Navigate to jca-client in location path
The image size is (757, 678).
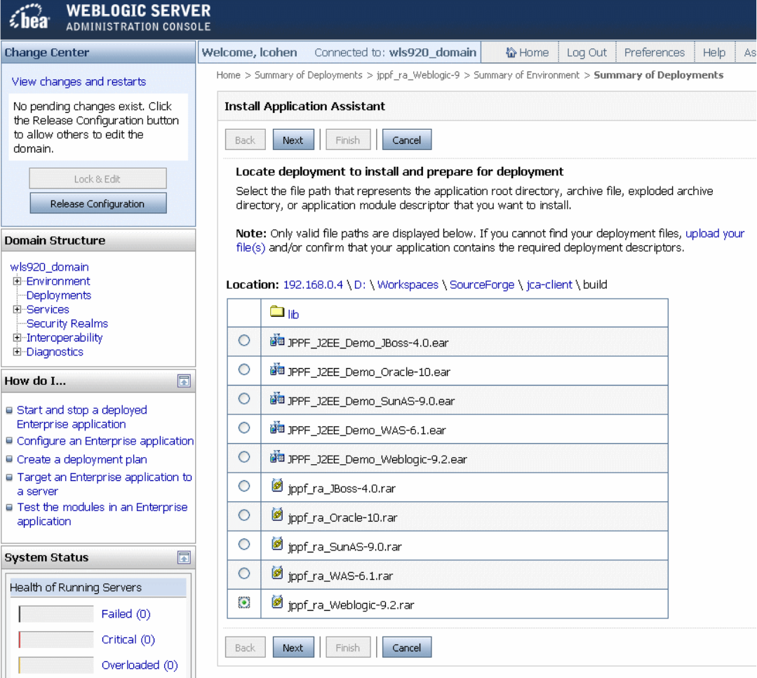(x=549, y=285)
